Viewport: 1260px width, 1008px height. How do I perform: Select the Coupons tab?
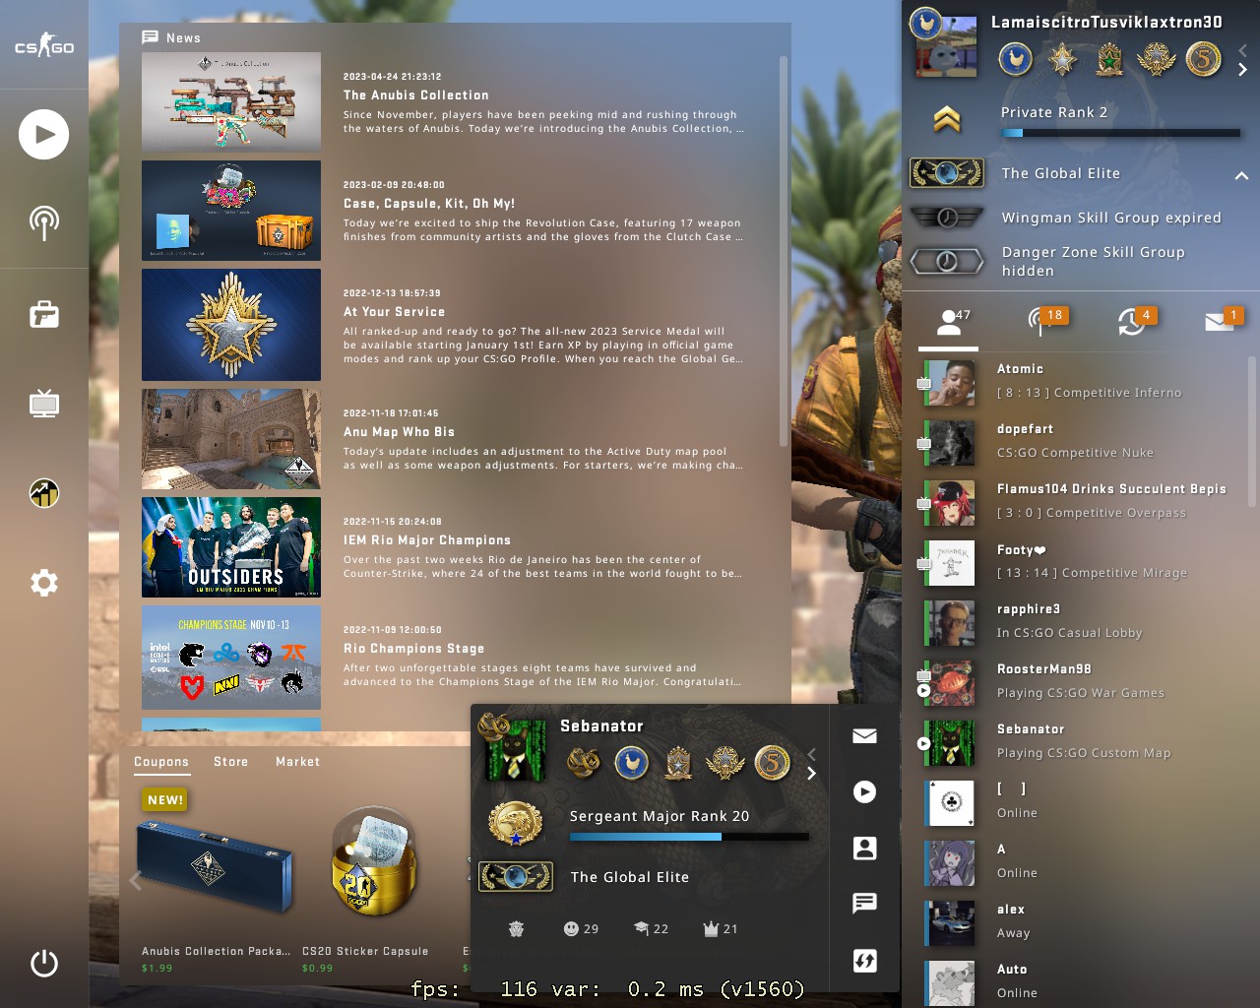click(x=161, y=762)
